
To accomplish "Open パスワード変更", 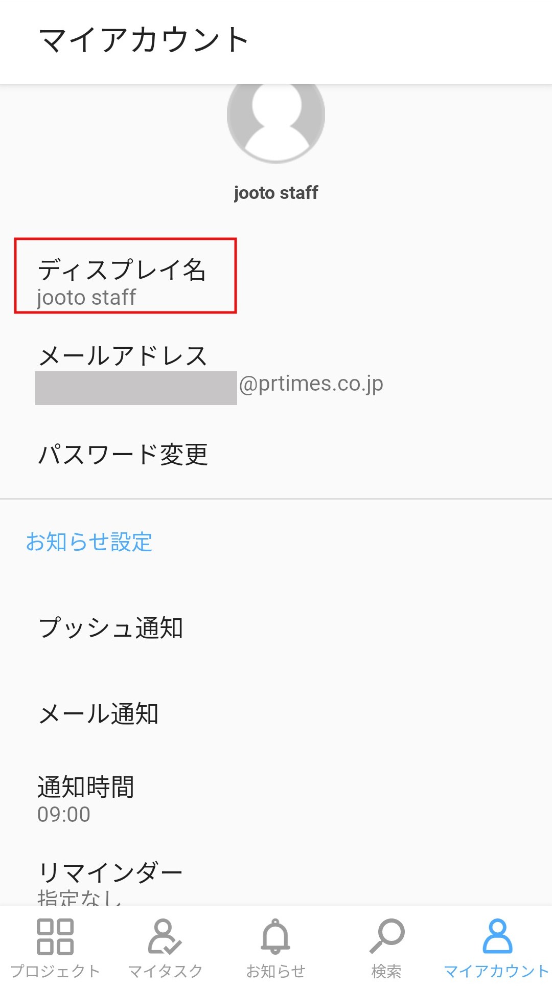I will (x=276, y=454).
